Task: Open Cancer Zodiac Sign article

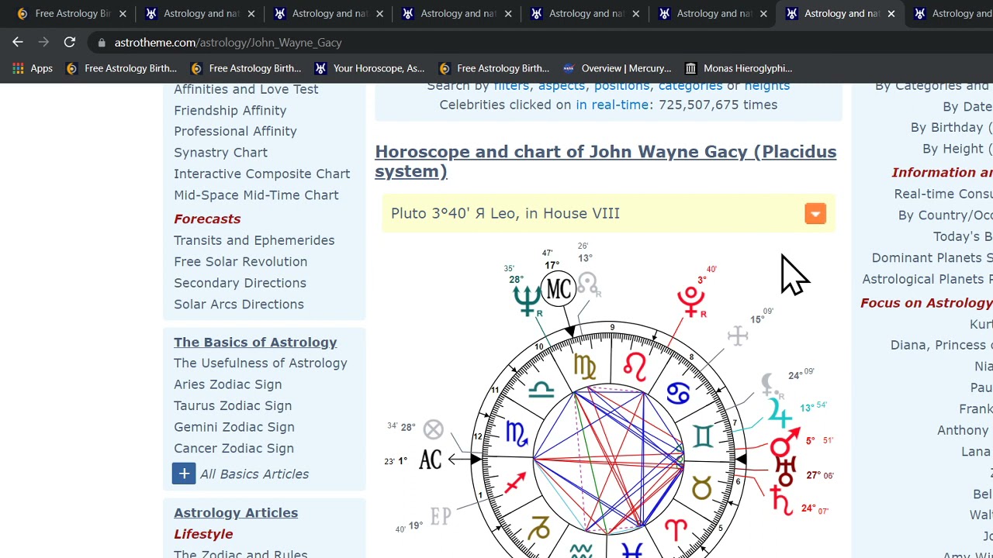Action: [234, 449]
